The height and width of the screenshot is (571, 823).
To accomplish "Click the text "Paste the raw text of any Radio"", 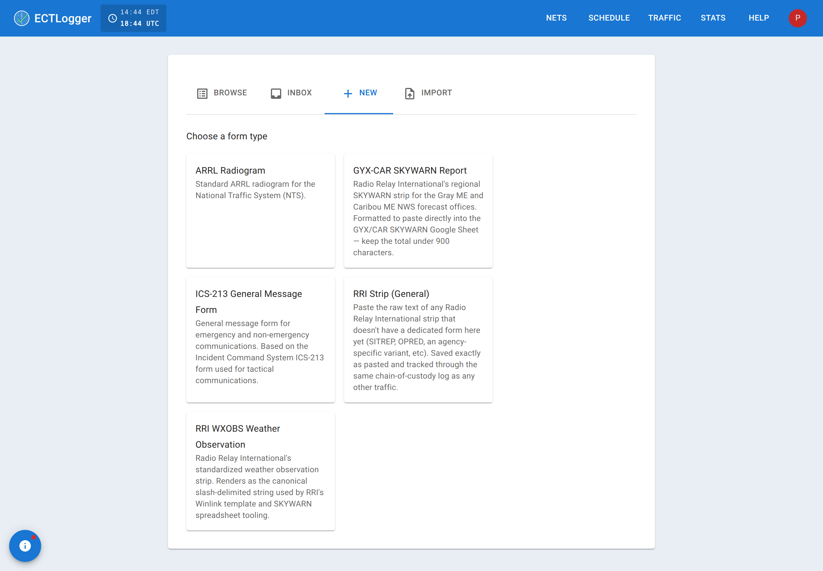I will (409, 307).
